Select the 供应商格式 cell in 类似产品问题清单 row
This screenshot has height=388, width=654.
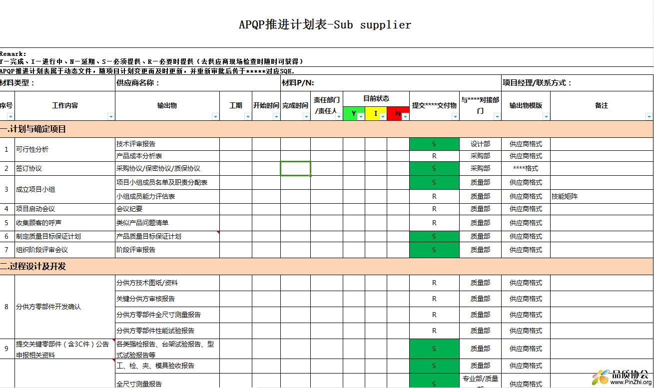[526, 223]
